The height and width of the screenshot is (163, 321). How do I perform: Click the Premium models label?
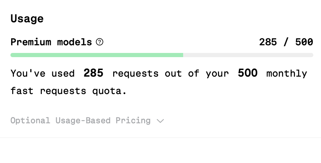tap(51, 42)
